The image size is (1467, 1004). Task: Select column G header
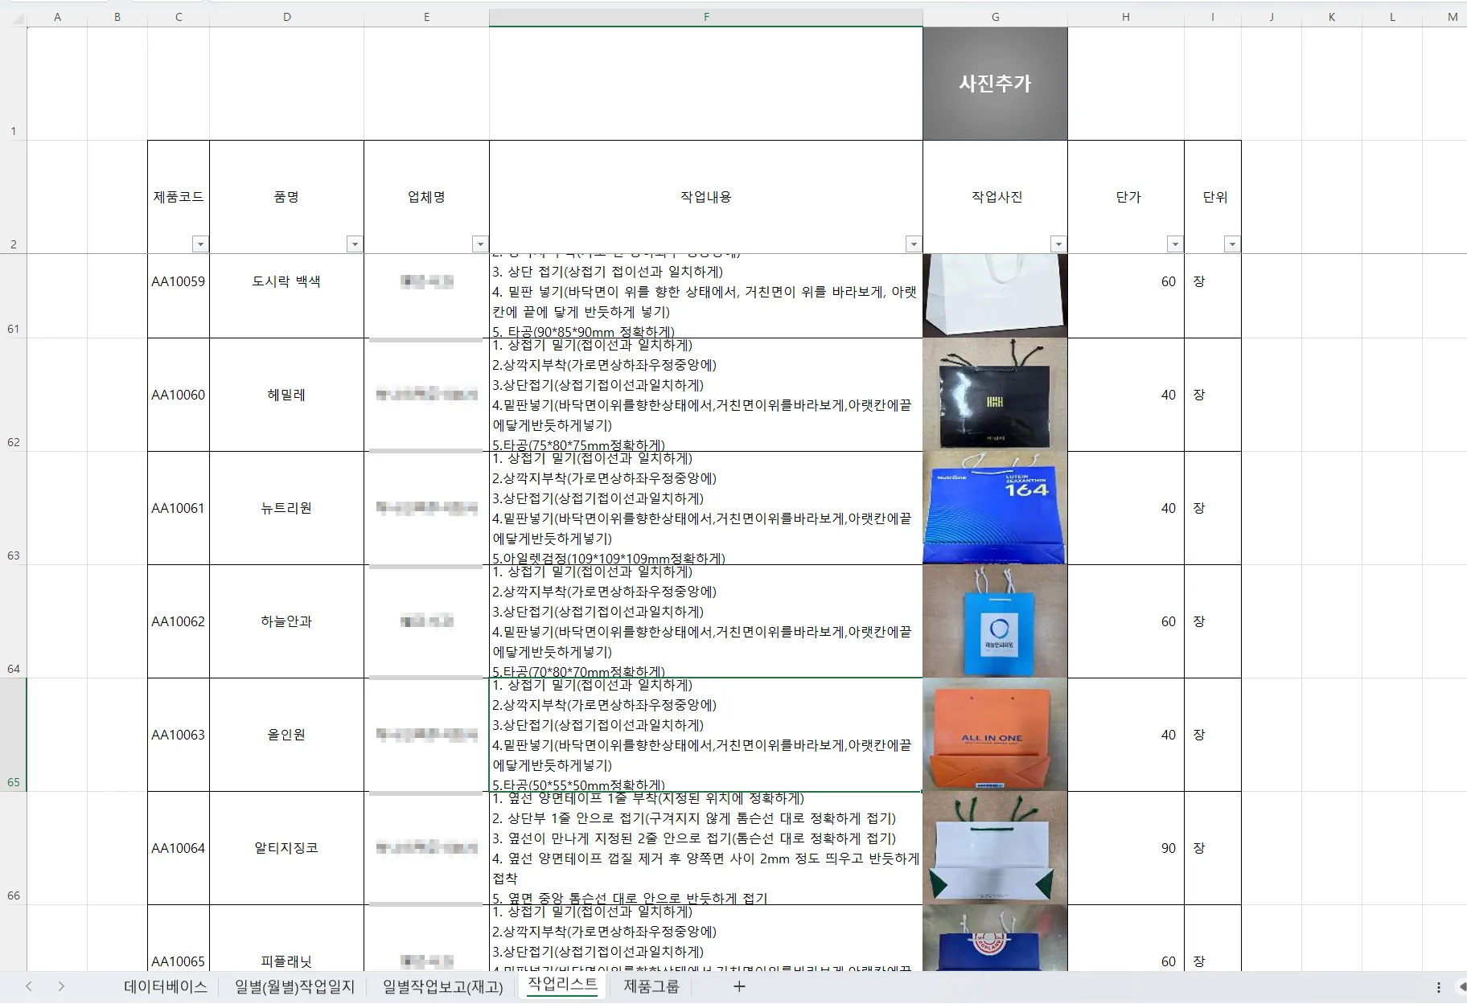[995, 17]
